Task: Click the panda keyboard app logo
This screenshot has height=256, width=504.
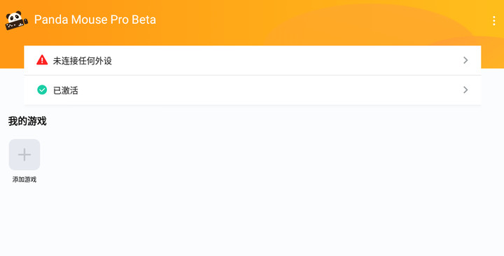Action: (x=16, y=20)
